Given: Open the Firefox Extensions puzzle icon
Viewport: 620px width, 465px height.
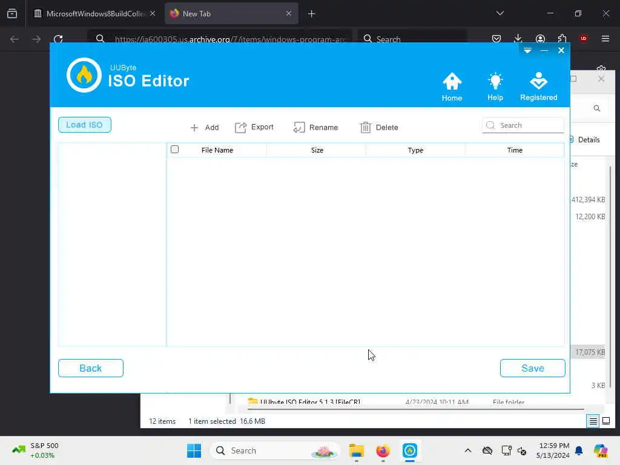Looking at the screenshot, I should 562,38.
